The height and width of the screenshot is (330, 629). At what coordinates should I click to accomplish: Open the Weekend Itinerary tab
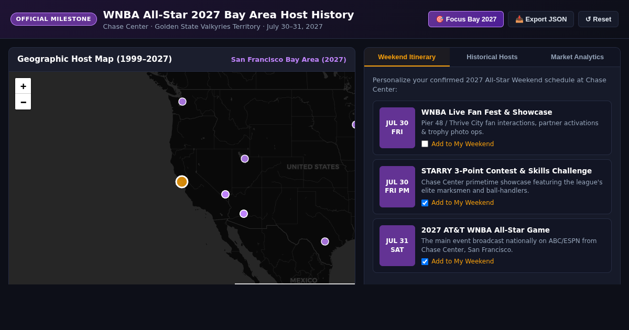point(407,57)
